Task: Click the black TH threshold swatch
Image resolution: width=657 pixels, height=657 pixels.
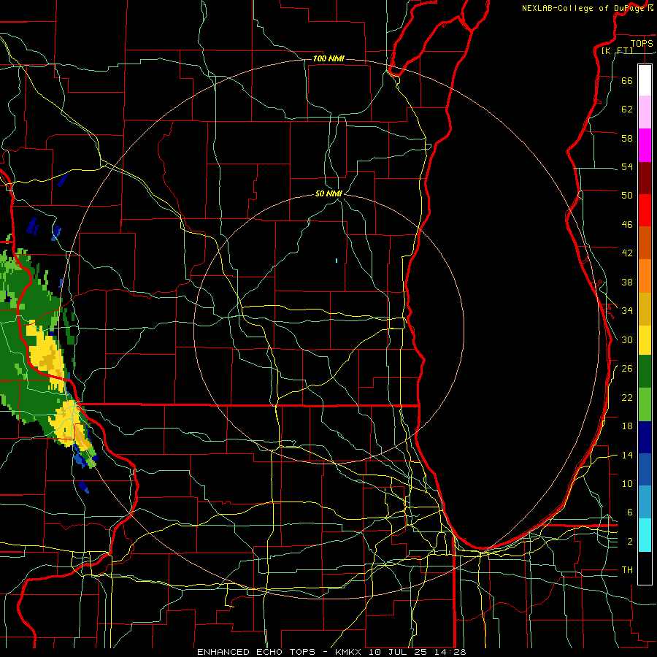Action: pos(645,568)
